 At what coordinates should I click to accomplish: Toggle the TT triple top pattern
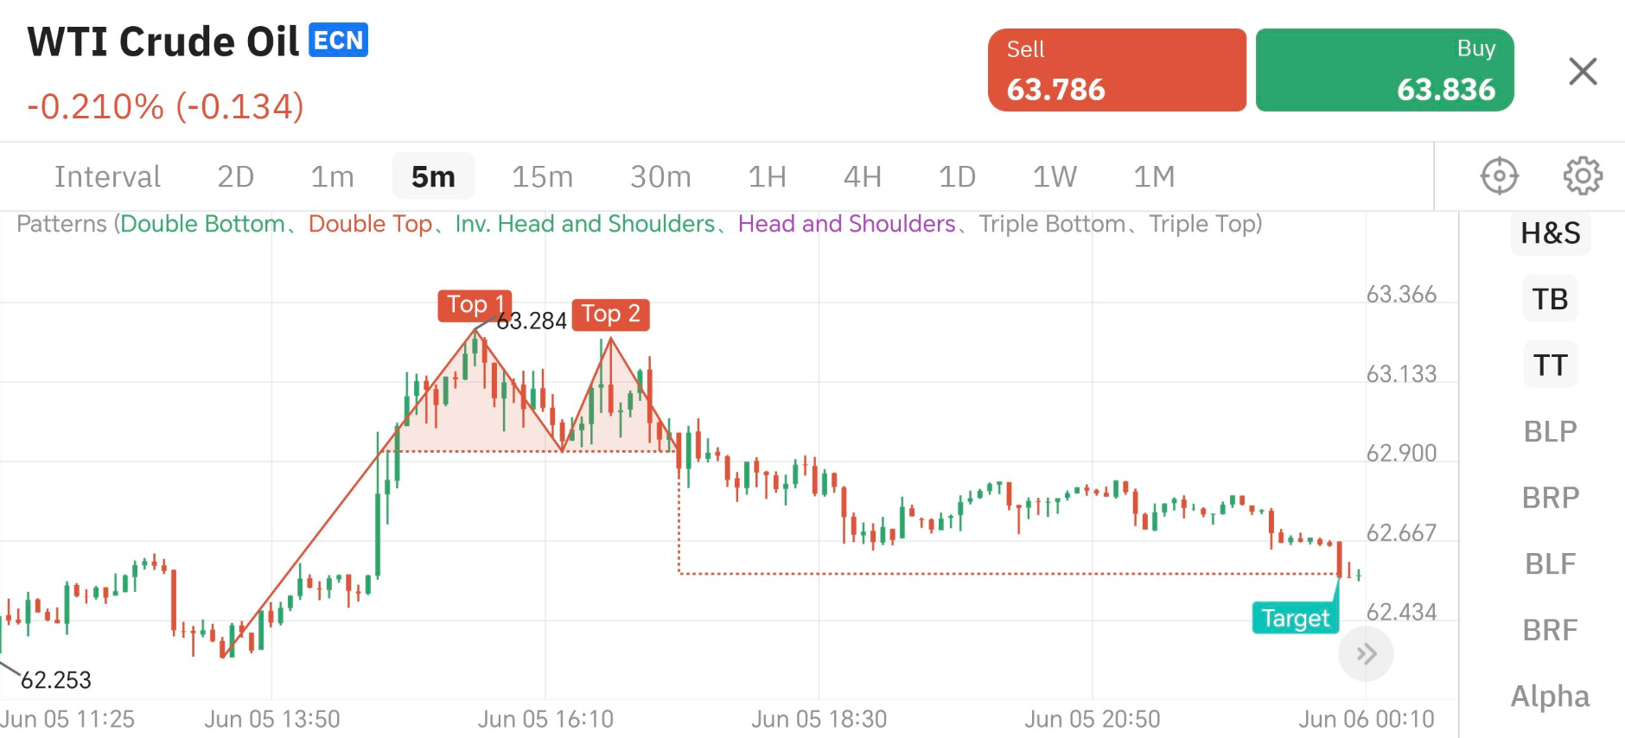point(1550,365)
